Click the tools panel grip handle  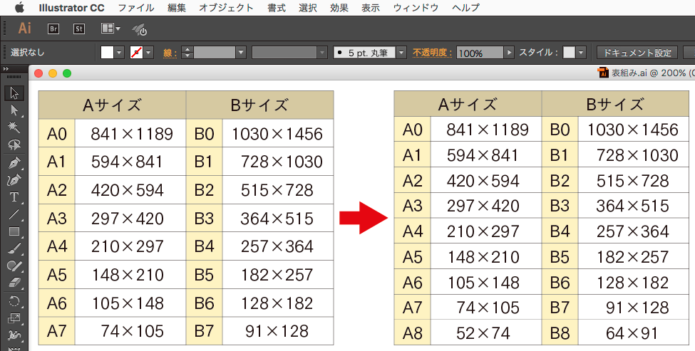[14, 78]
